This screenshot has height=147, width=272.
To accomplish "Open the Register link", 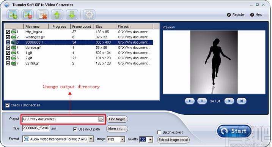I will click(x=239, y=15).
